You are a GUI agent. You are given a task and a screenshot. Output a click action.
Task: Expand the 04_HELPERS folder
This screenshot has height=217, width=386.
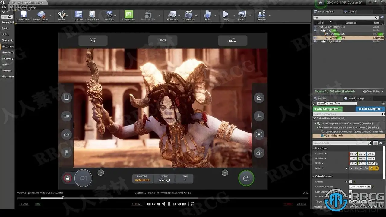321,42
